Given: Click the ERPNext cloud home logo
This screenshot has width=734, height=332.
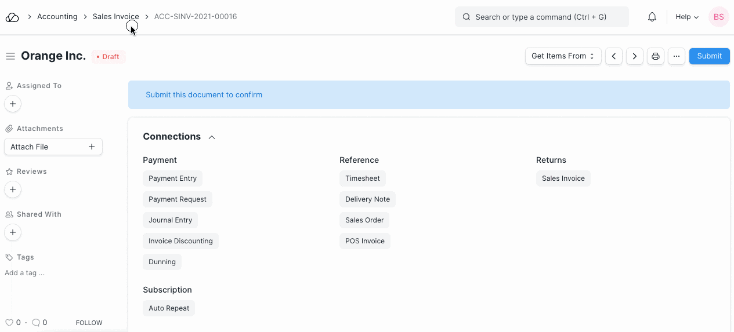Looking at the screenshot, I should (12, 17).
